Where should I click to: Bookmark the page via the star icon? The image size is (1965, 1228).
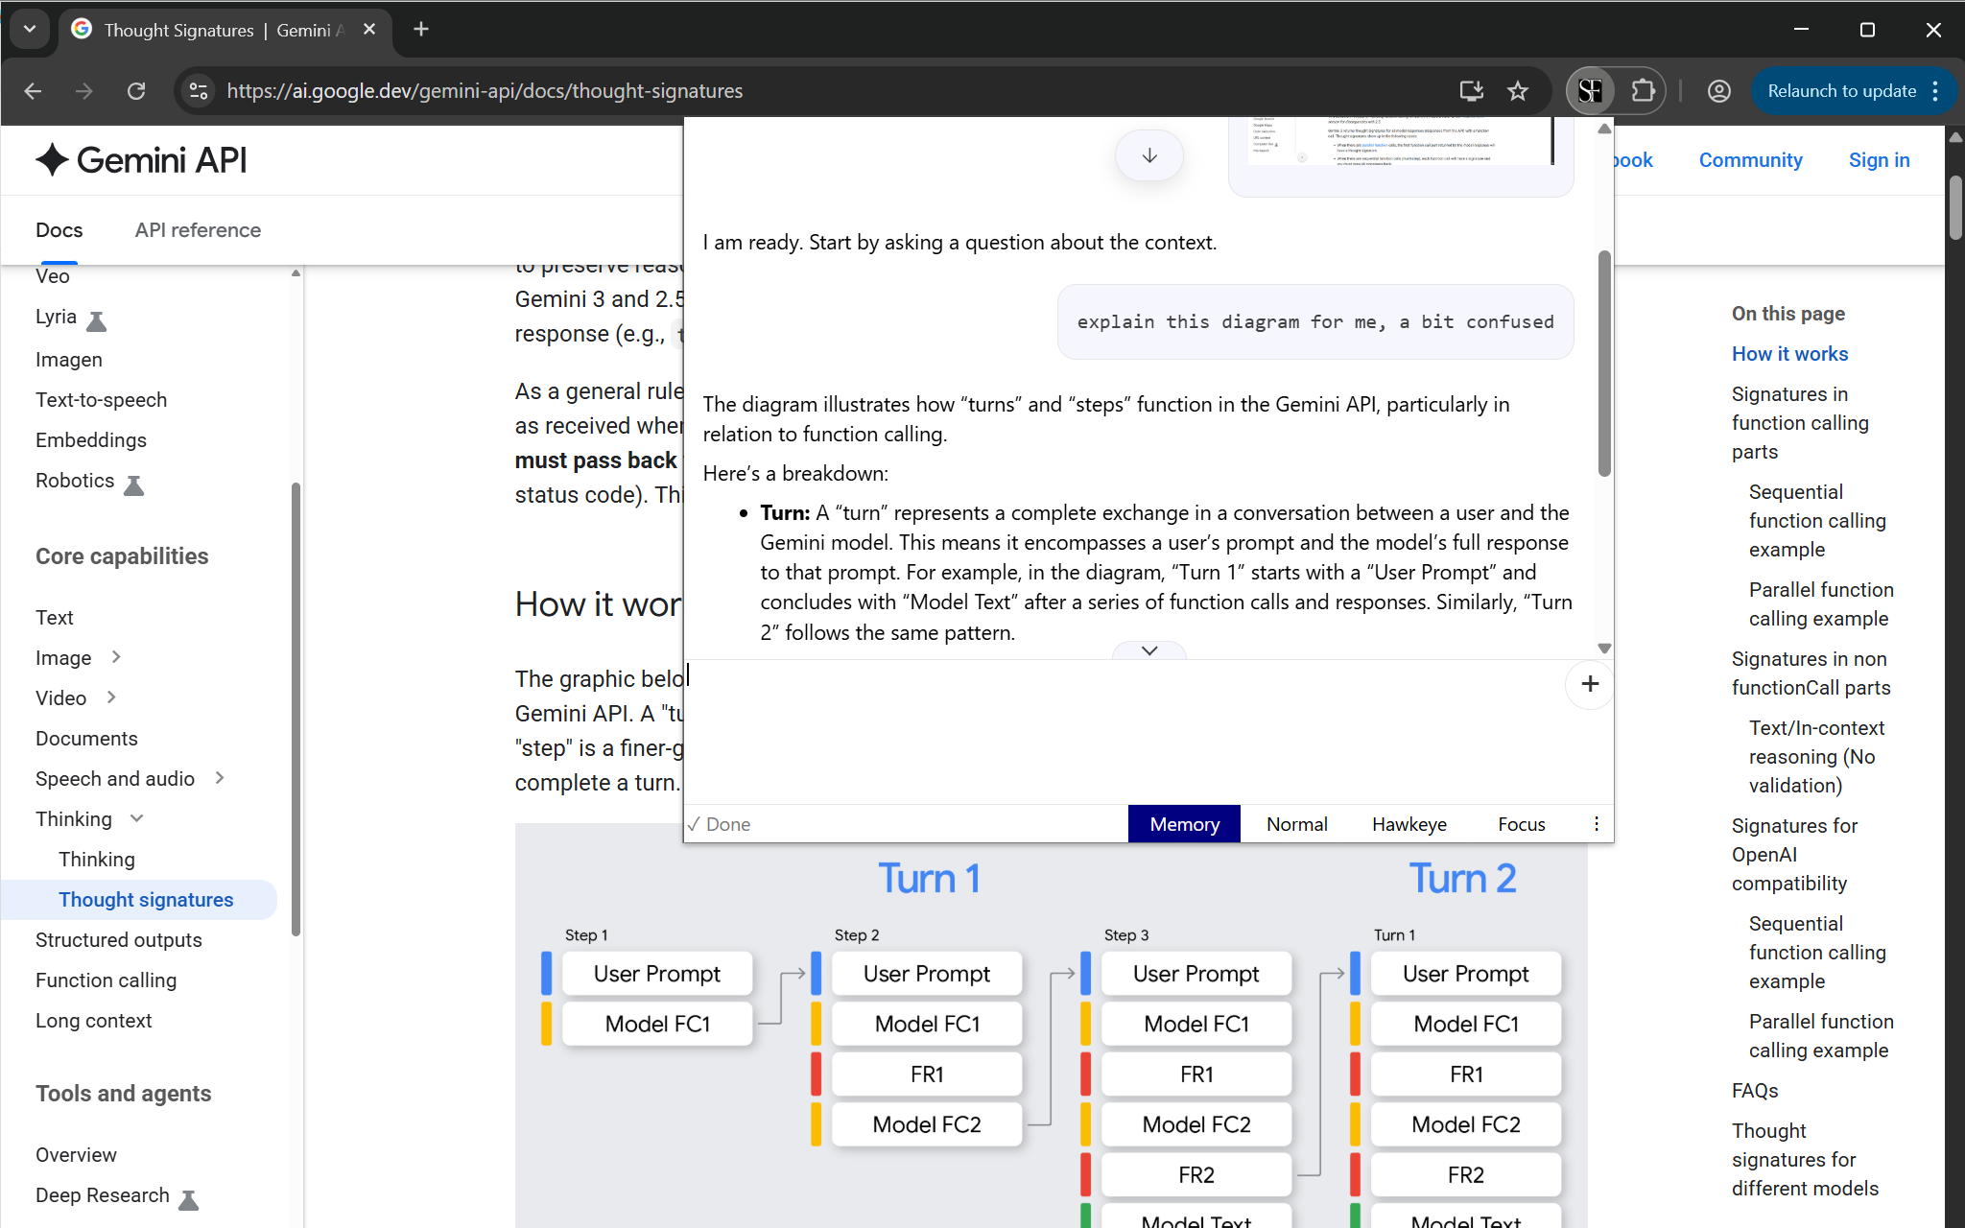click(x=1519, y=90)
